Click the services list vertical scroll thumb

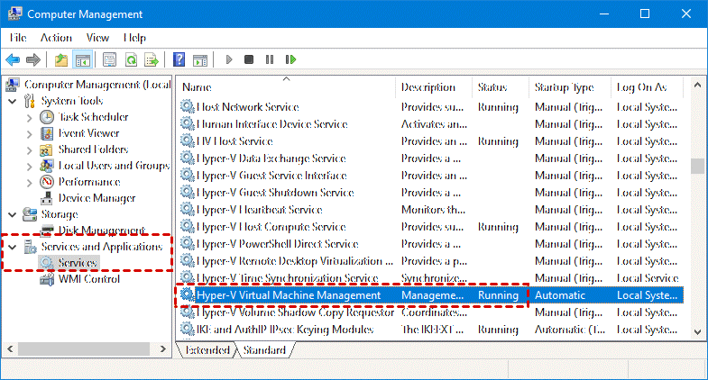coord(697,166)
